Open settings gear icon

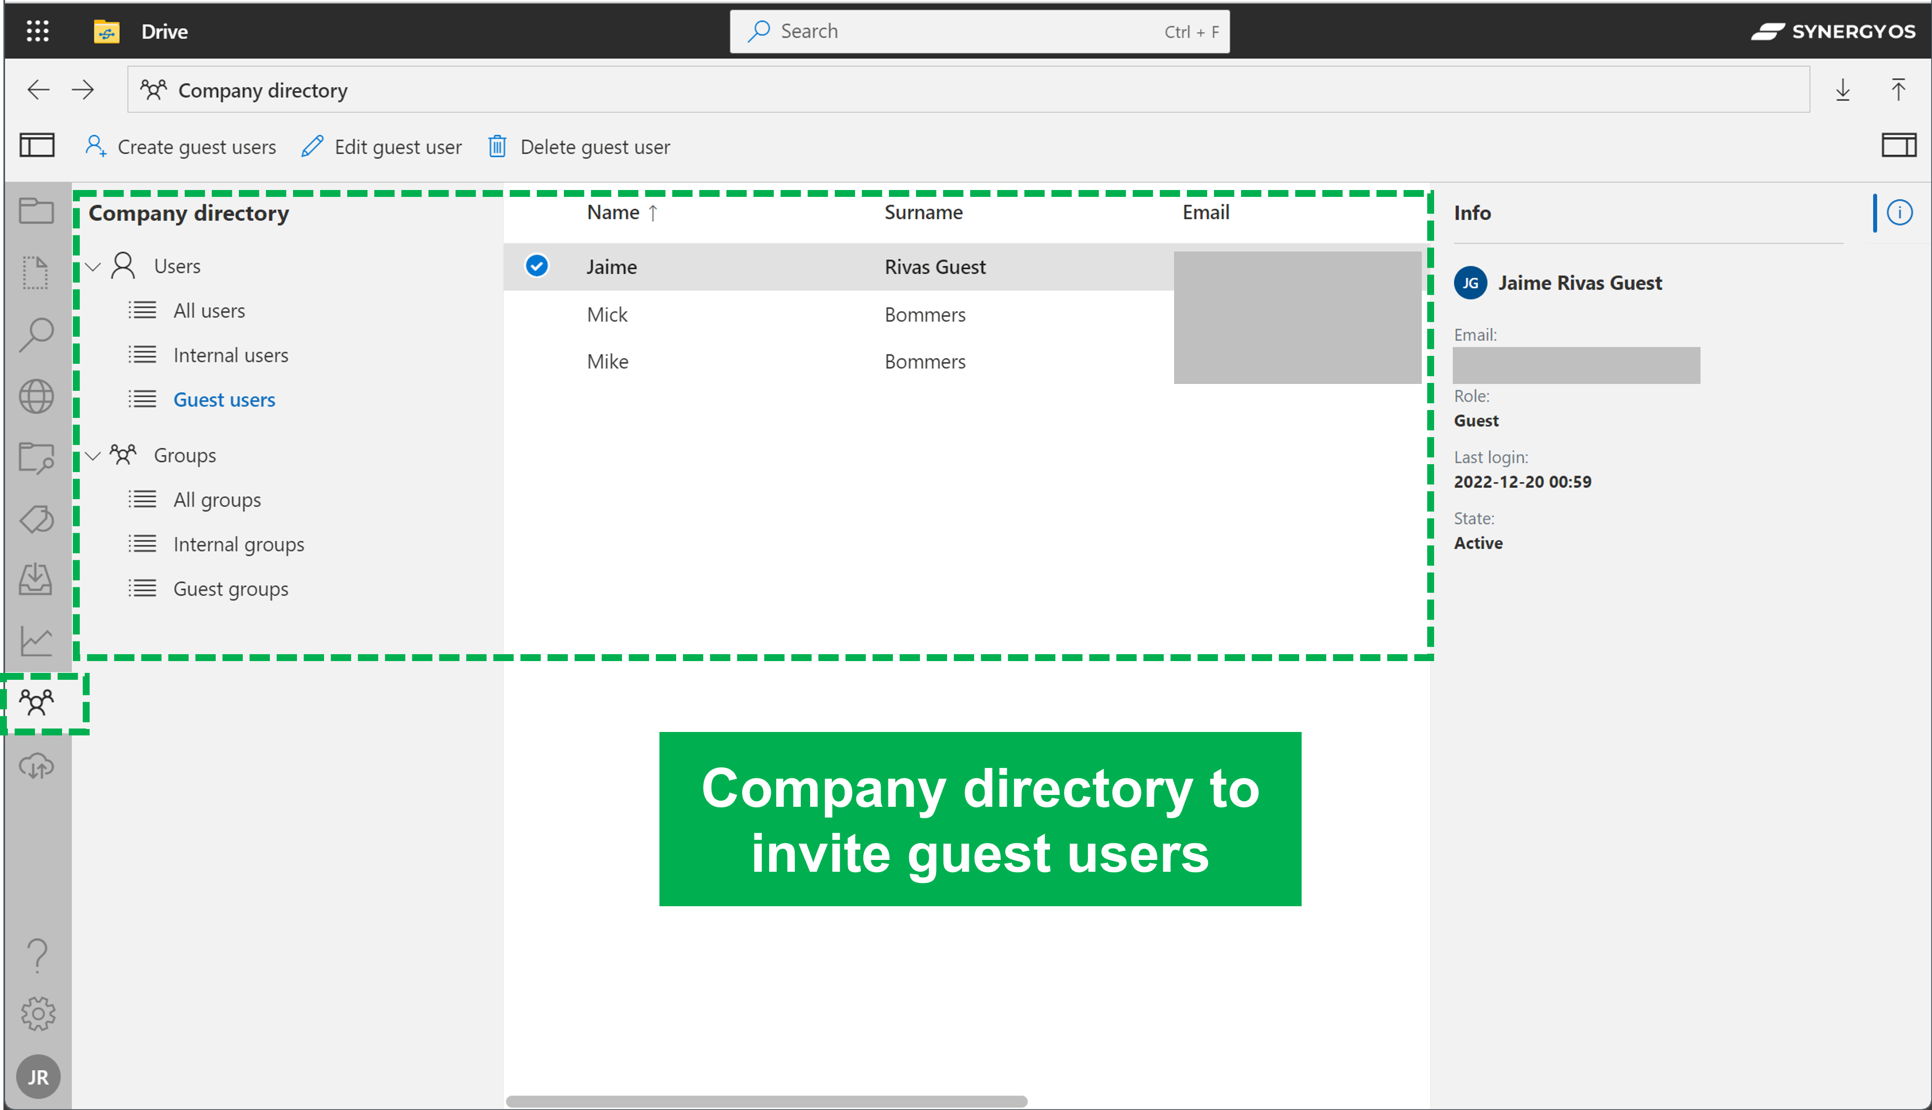pyautogui.click(x=37, y=1014)
